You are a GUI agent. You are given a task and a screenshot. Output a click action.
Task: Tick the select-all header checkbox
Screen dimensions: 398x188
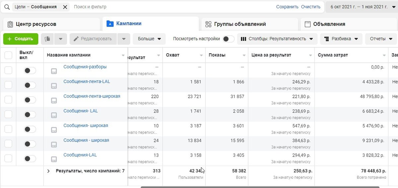8,55
